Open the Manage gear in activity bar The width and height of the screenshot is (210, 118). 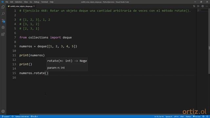3,111
